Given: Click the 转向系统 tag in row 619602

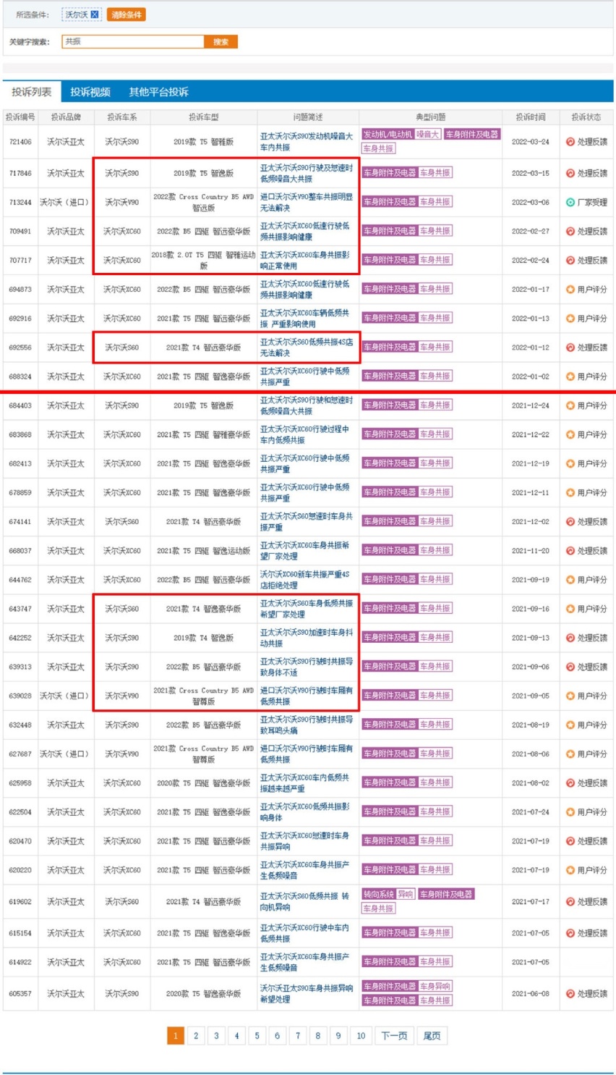Looking at the screenshot, I should click(x=379, y=895).
